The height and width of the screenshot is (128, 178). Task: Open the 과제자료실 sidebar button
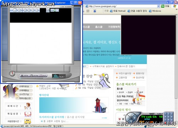pos(24,86)
